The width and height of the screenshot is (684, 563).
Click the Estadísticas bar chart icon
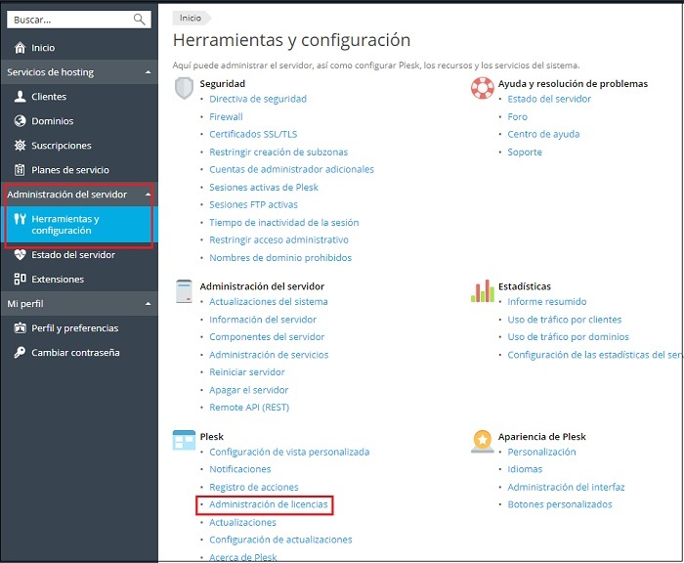pyautogui.click(x=483, y=290)
